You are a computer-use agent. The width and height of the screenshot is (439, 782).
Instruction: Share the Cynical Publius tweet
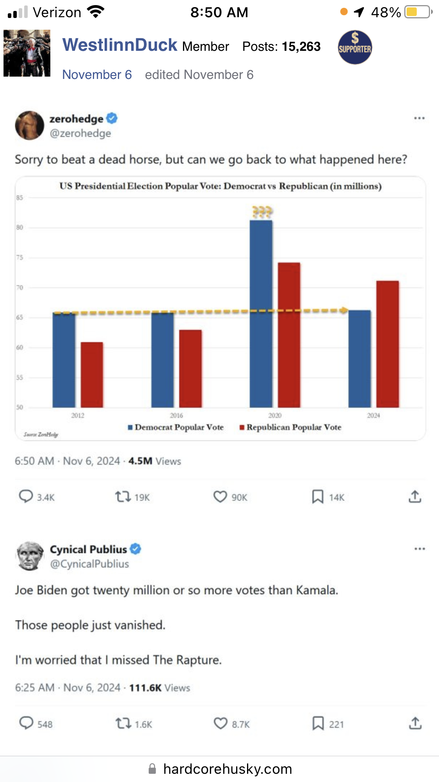[415, 723]
